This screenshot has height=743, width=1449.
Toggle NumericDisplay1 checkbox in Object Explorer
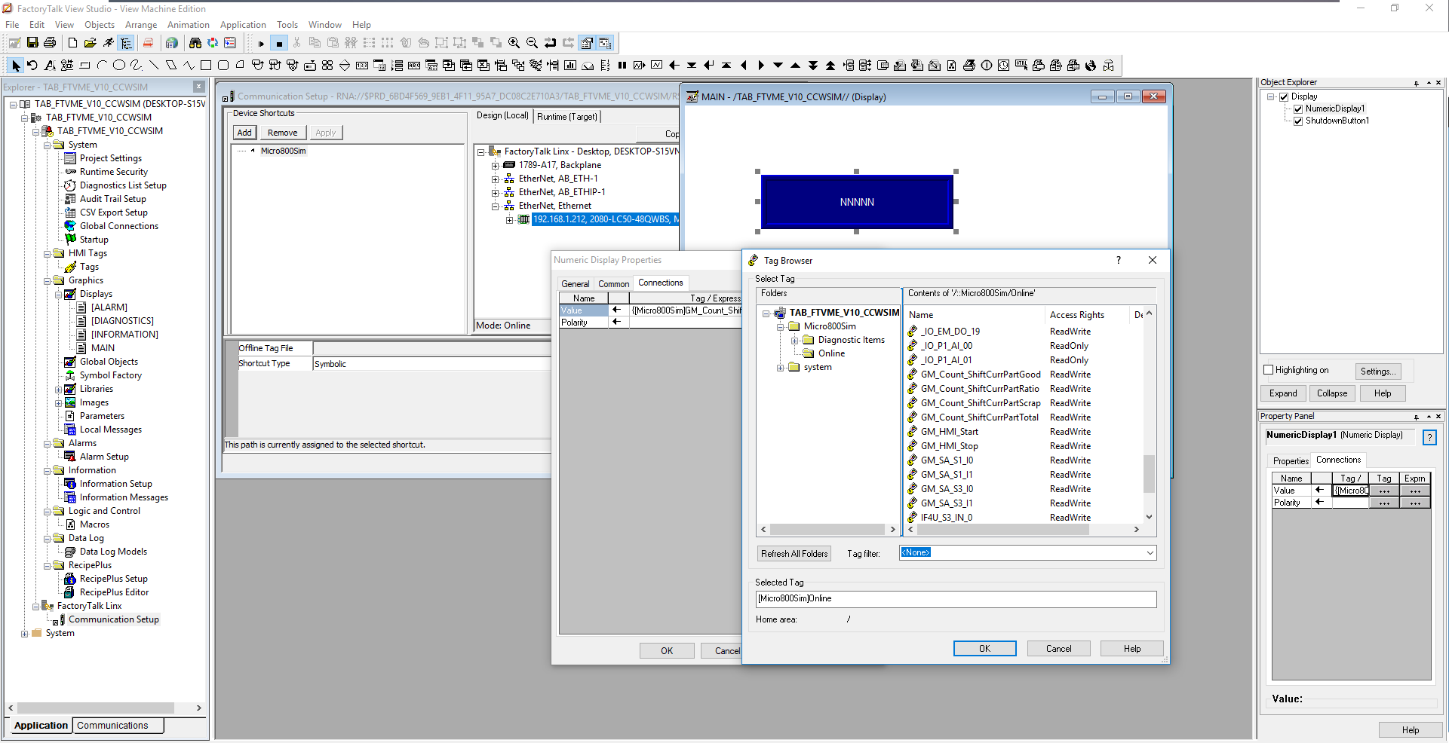click(x=1298, y=109)
